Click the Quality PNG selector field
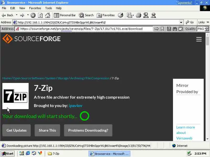210x157 pixels. [x=201, y=29]
